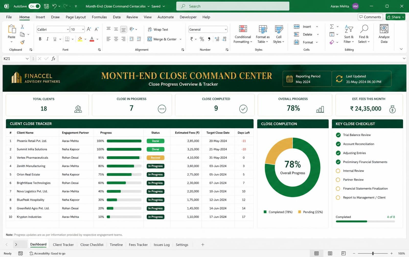Click the Percent Style icon
Screen dimensions: 409x257
point(202,39)
